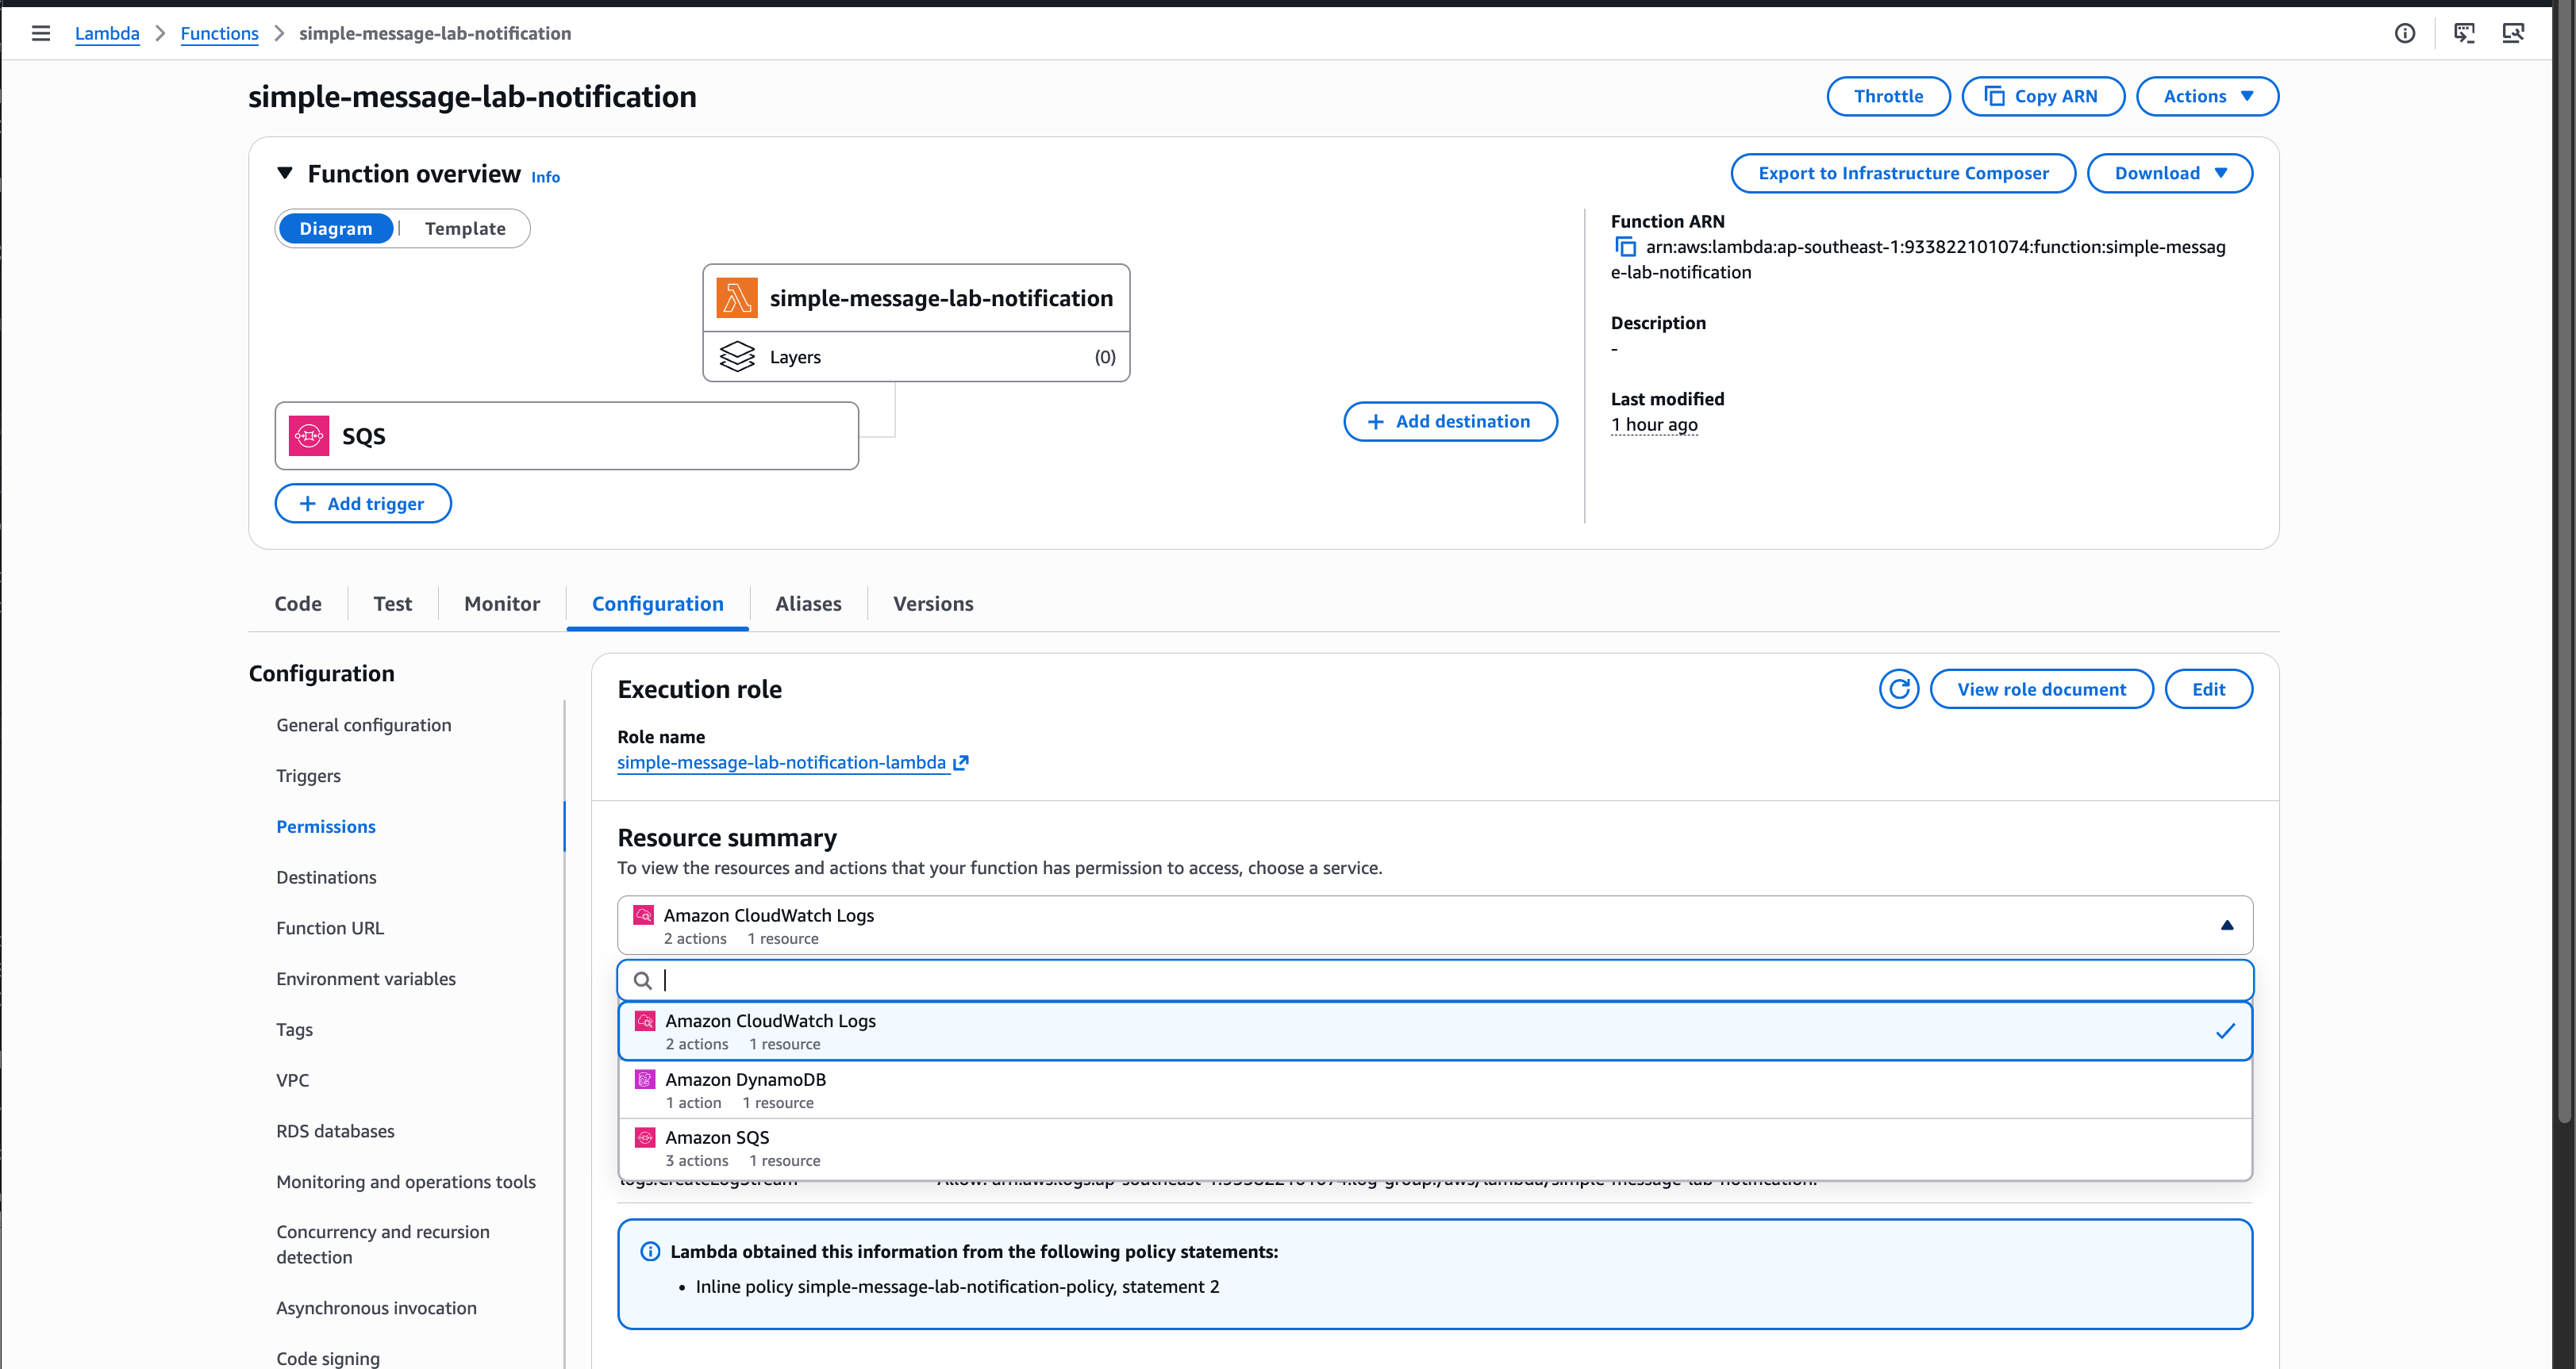The image size is (2576, 1369).
Task: Open the Tags configuration section
Action: (294, 1030)
